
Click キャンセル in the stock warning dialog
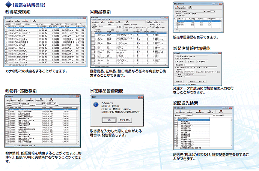coord(125,120)
